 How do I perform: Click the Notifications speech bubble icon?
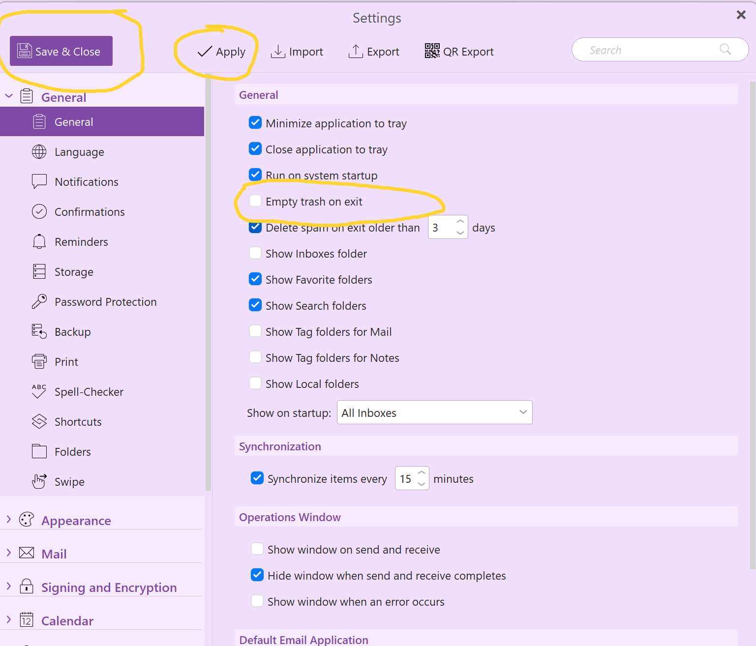click(x=39, y=181)
